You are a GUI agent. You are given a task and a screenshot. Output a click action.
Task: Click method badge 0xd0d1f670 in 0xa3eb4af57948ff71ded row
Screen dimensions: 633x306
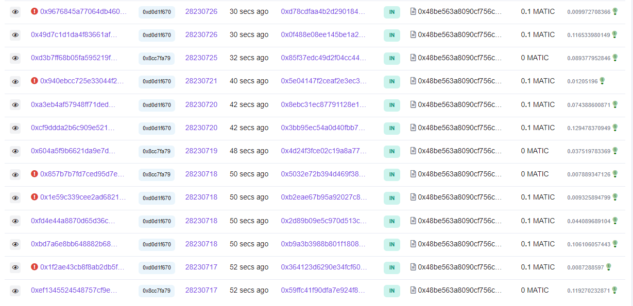coord(157,105)
